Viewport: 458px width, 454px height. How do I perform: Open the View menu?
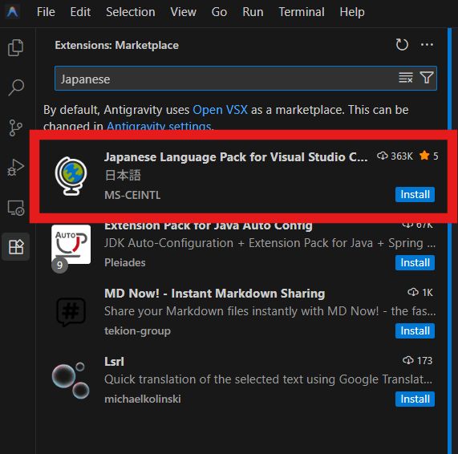click(x=183, y=12)
